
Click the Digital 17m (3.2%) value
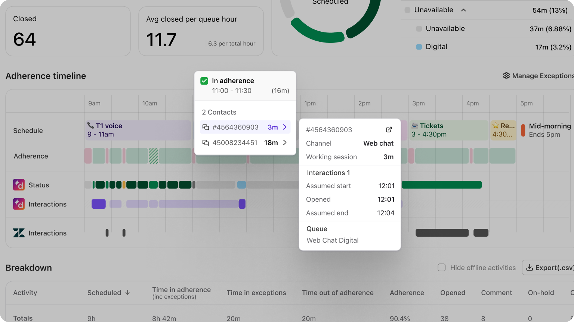point(553,47)
